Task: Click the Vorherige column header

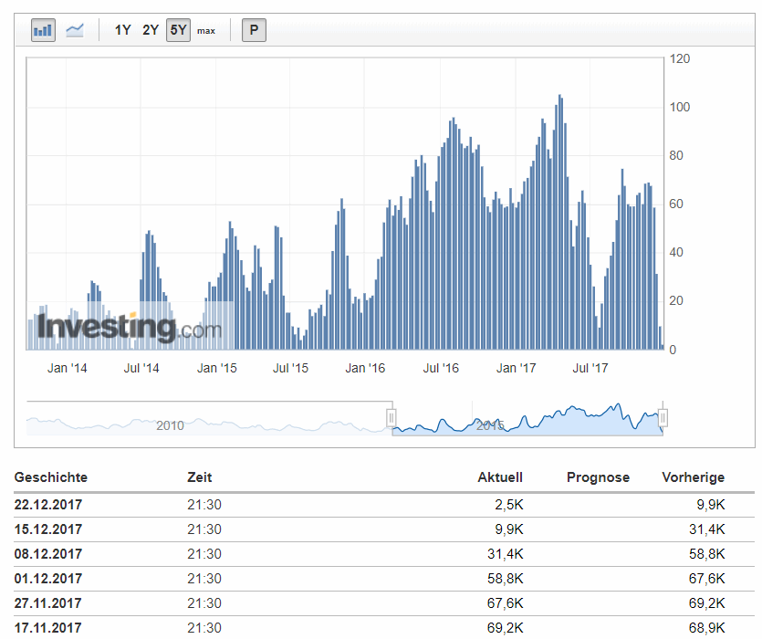Action: (693, 477)
